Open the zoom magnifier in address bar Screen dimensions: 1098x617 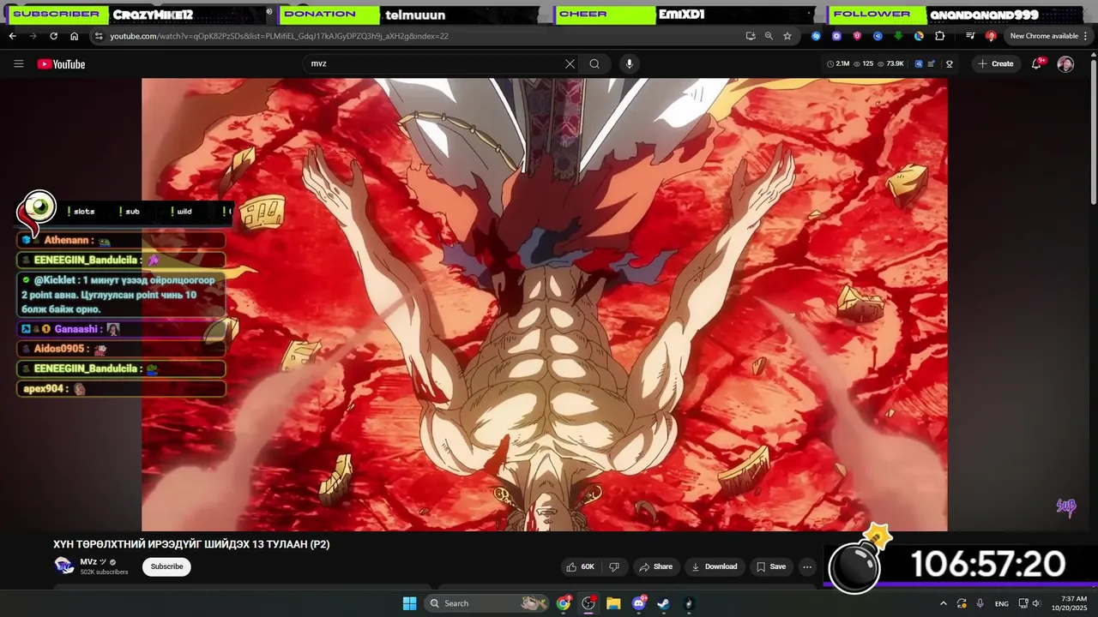pos(769,36)
